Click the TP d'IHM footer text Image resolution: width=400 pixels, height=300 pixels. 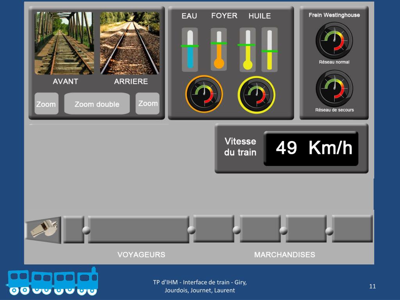pos(200,286)
